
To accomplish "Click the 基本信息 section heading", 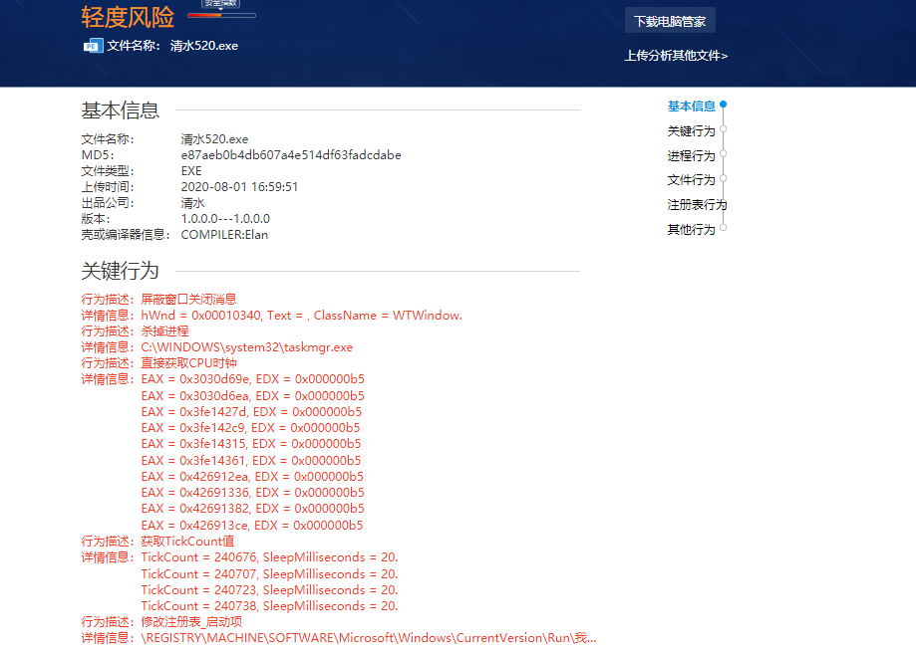I will pyautogui.click(x=121, y=110).
